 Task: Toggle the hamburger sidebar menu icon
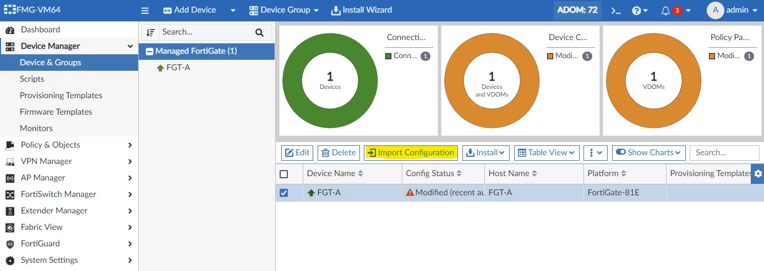click(145, 10)
